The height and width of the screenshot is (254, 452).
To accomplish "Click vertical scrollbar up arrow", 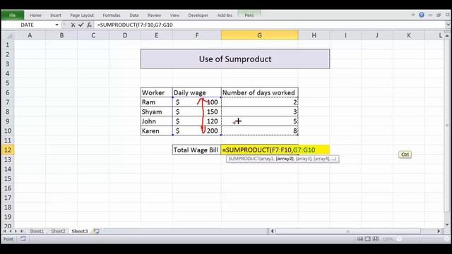I will point(447,36).
